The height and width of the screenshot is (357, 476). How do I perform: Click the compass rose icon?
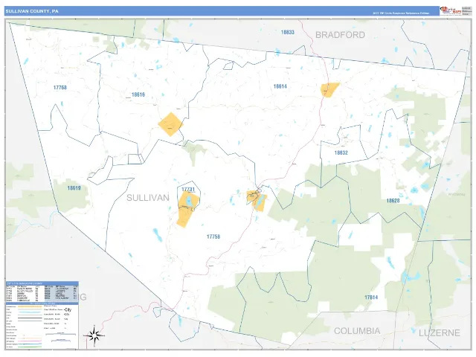coord(94,335)
